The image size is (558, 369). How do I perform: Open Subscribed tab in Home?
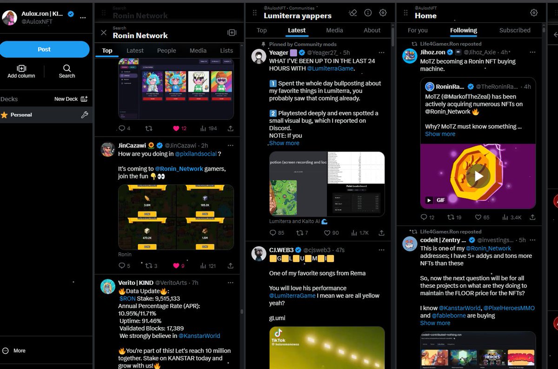coord(515,30)
